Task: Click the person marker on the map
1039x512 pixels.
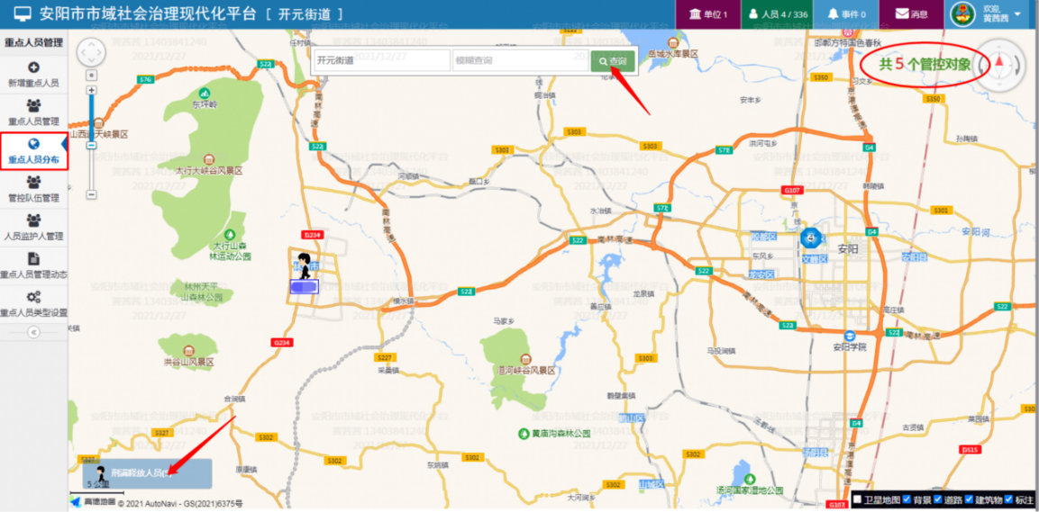Action: [x=305, y=266]
